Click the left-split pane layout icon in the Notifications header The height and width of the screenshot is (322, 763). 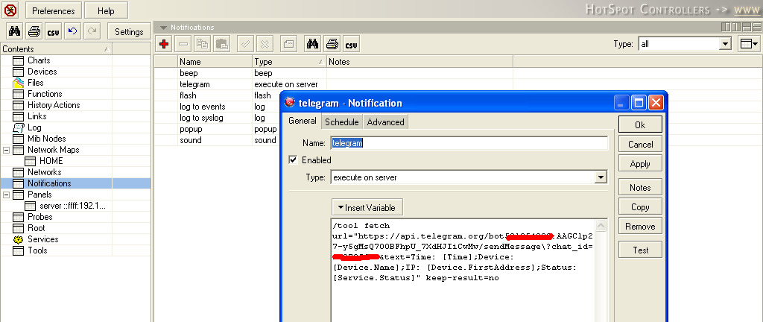point(726,28)
